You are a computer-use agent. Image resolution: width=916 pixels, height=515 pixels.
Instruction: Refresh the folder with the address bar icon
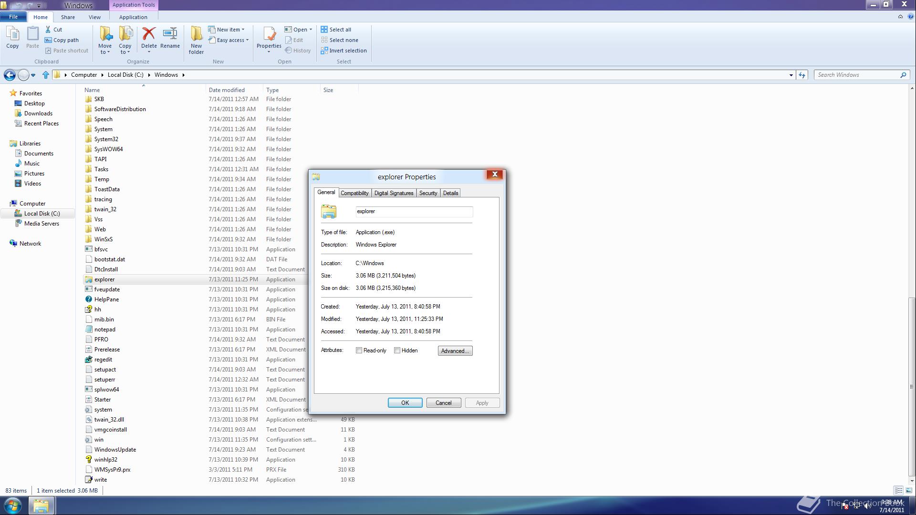[801, 75]
